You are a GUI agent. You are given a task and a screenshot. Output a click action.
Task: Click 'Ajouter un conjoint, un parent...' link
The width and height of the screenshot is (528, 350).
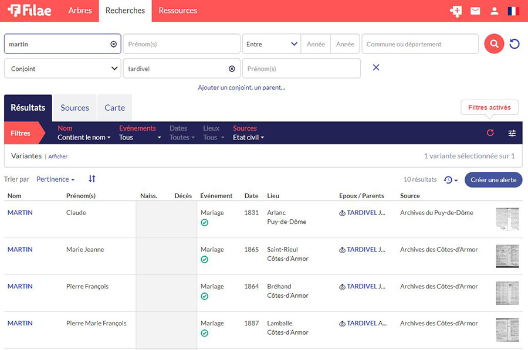pos(241,88)
